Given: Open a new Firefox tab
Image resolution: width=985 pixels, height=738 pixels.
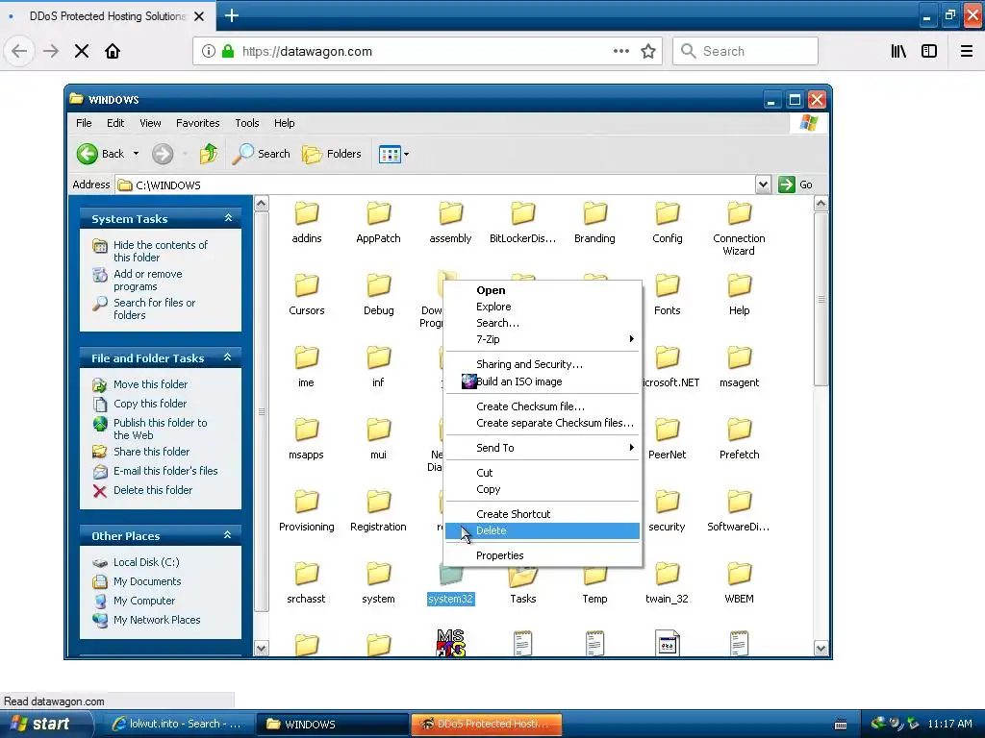Looking at the screenshot, I should pos(231,15).
